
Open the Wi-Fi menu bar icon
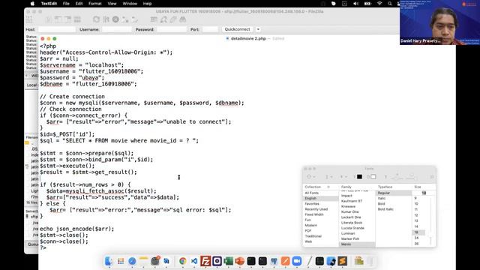[x=379, y=4]
